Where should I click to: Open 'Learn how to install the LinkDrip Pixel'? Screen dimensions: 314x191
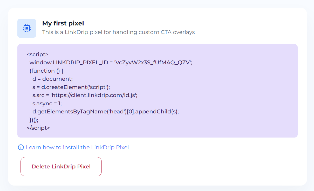pos(77,147)
